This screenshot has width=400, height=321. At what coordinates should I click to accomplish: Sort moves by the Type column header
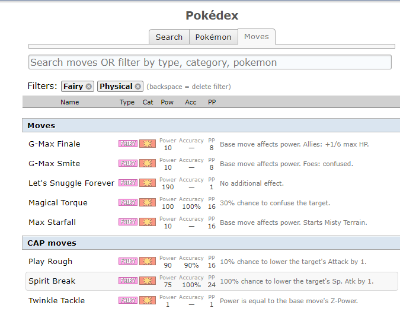tap(127, 102)
